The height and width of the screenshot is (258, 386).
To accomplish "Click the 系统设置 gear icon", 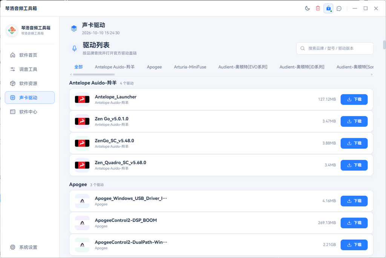I will pyautogui.click(x=12, y=247).
